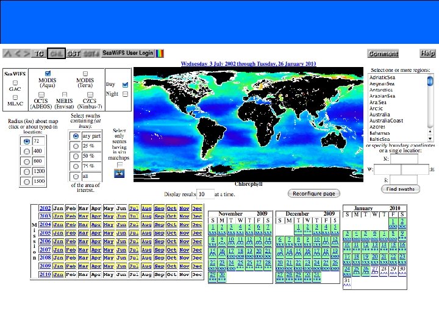Select AdriaticSea in the regions list
439x329 pixels.
pos(382,77)
